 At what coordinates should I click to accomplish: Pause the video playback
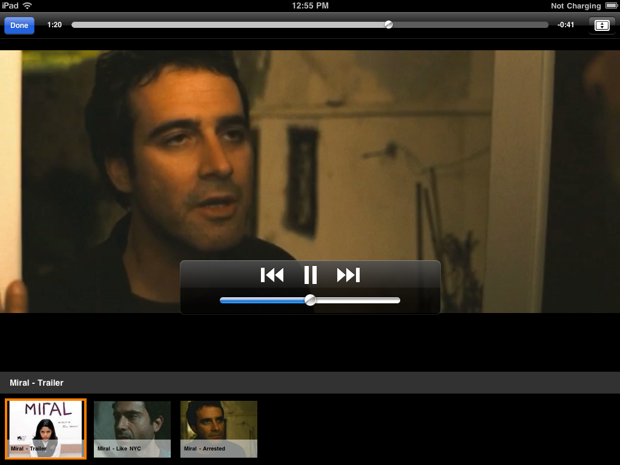[311, 275]
